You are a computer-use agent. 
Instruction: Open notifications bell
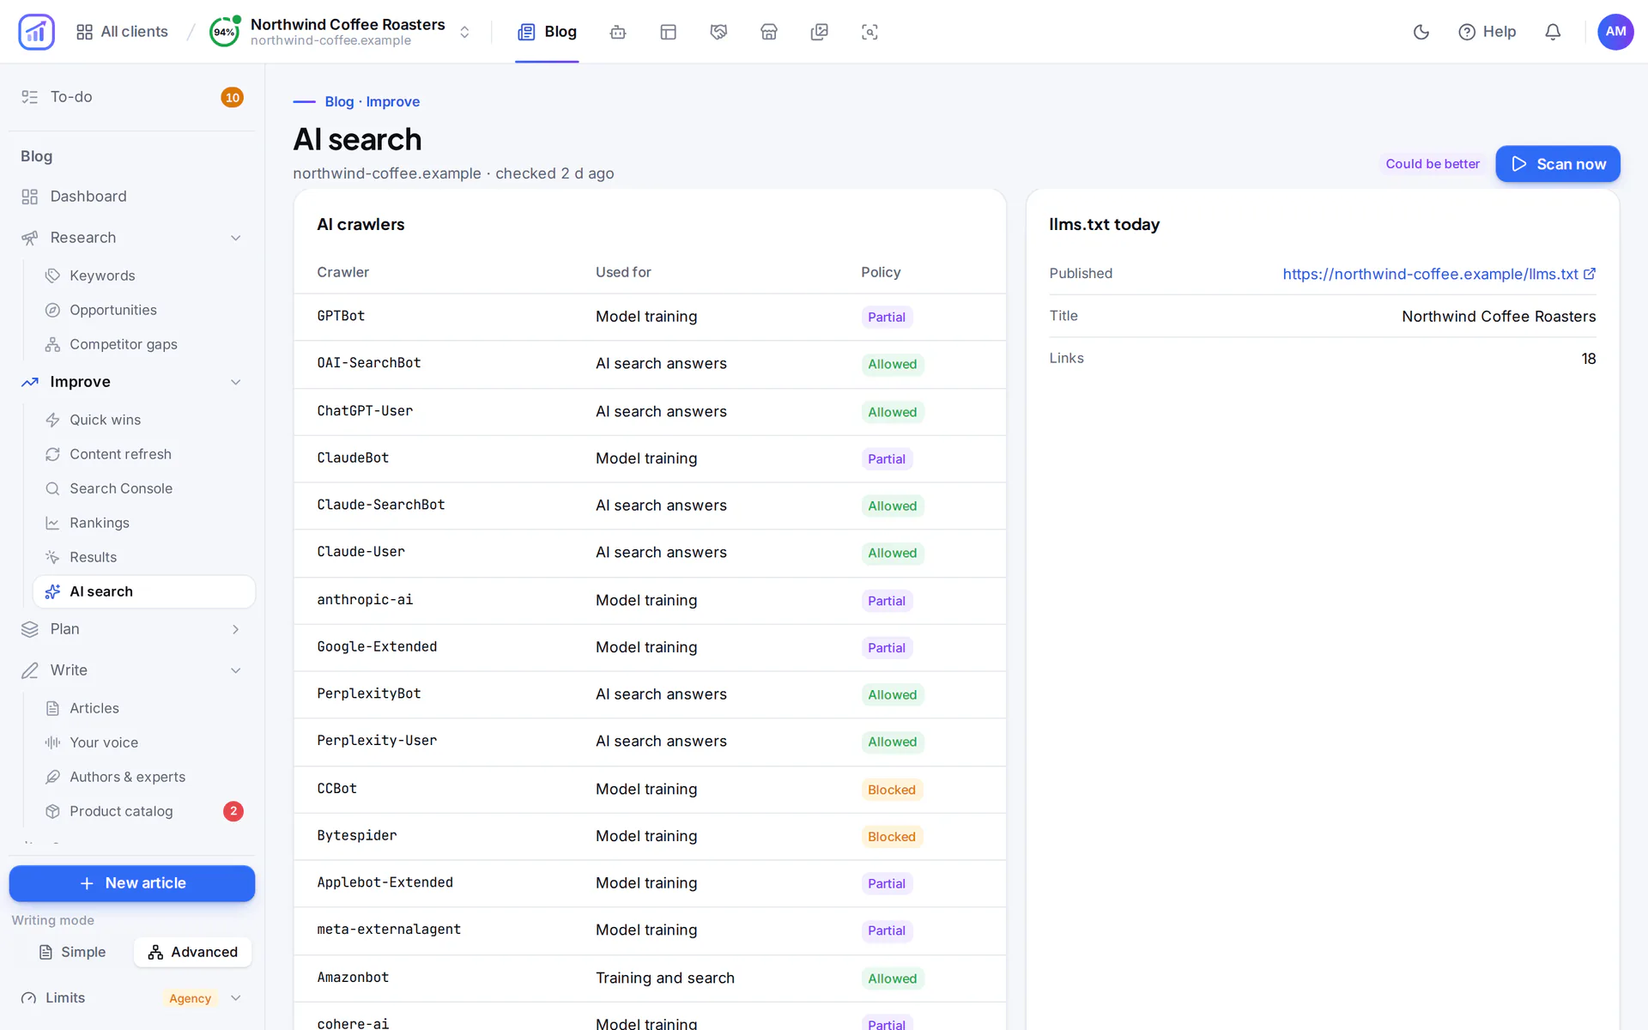1553,32
